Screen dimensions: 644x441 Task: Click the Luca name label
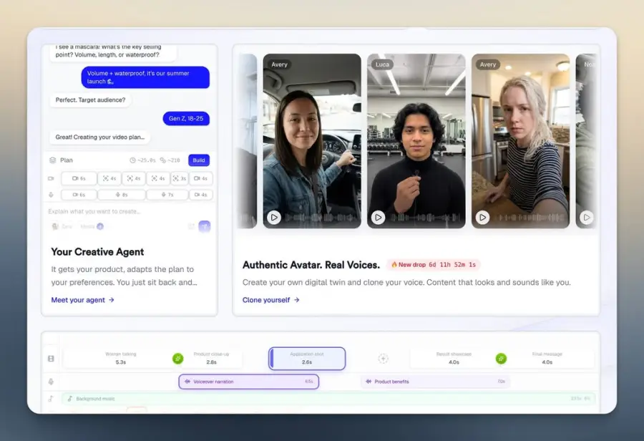(382, 64)
